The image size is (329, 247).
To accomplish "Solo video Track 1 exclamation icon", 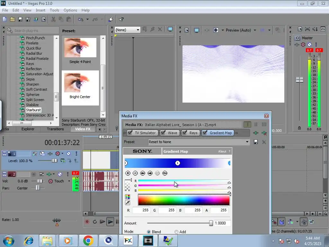I will tap(76, 153).
